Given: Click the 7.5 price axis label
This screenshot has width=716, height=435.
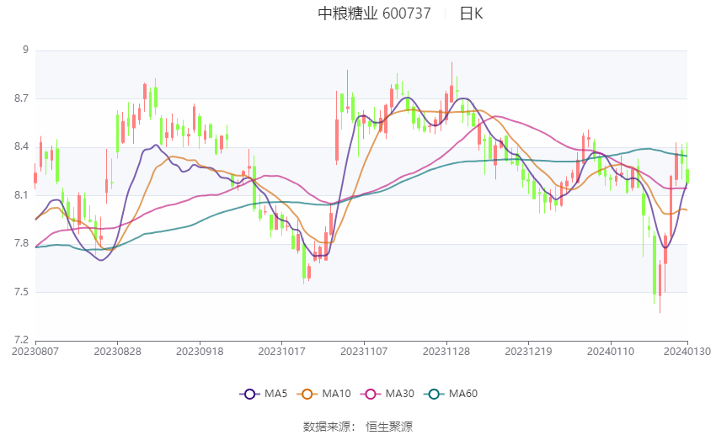Looking at the screenshot, I should [x=21, y=292].
